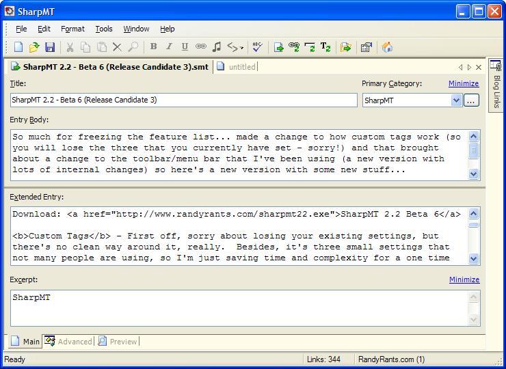The image size is (506, 369).
Task: Refresh categories with the bar refresh icon
Action: pyautogui.click(x=310, y=47)
